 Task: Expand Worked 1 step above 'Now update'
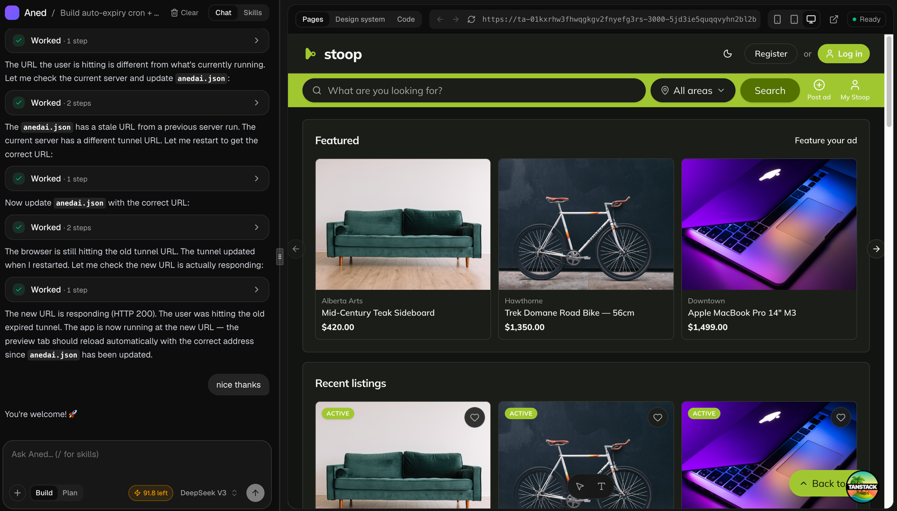point(137,178)
